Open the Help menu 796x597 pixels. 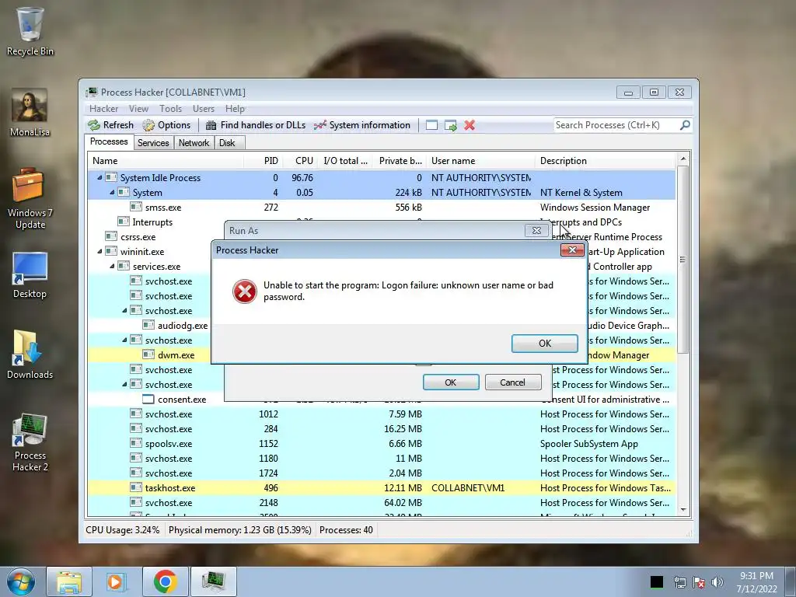coord(235,109)
